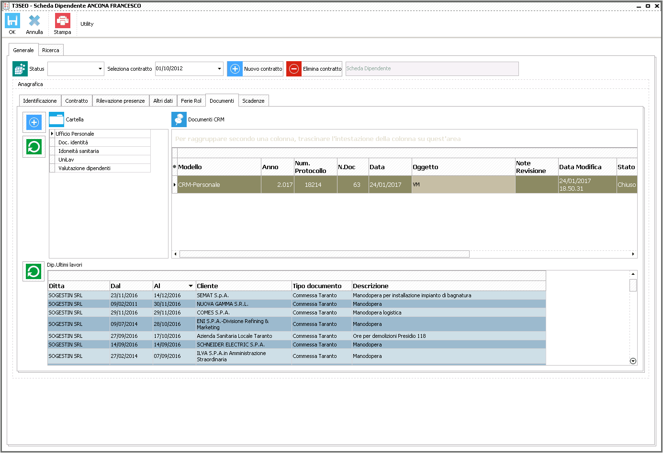Click the refresh icon under add button

(x=34, y=146)
